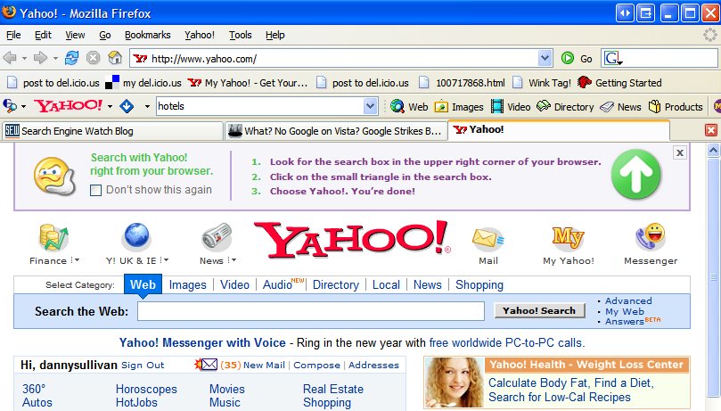Viewport: 721px width, 411px height.
Task: Click the Yahoo toolbar Web search icon
Action: coord(397,106)
